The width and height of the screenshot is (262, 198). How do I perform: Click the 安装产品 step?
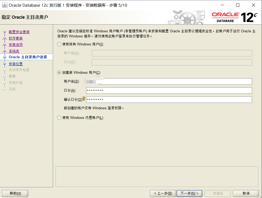pyautogui.click(x=16, y=83)
